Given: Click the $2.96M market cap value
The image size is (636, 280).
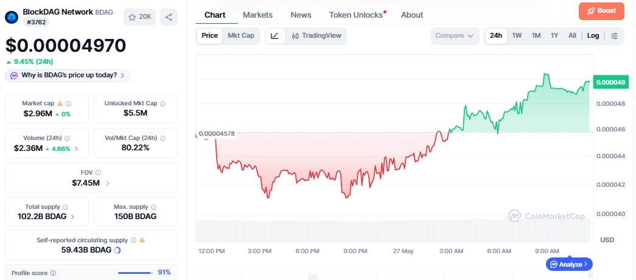Looking at the screenshot, I should pos(38,114).
